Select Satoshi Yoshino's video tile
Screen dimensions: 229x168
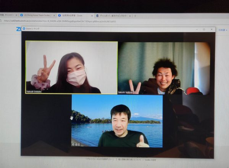[x=164, y=68]
